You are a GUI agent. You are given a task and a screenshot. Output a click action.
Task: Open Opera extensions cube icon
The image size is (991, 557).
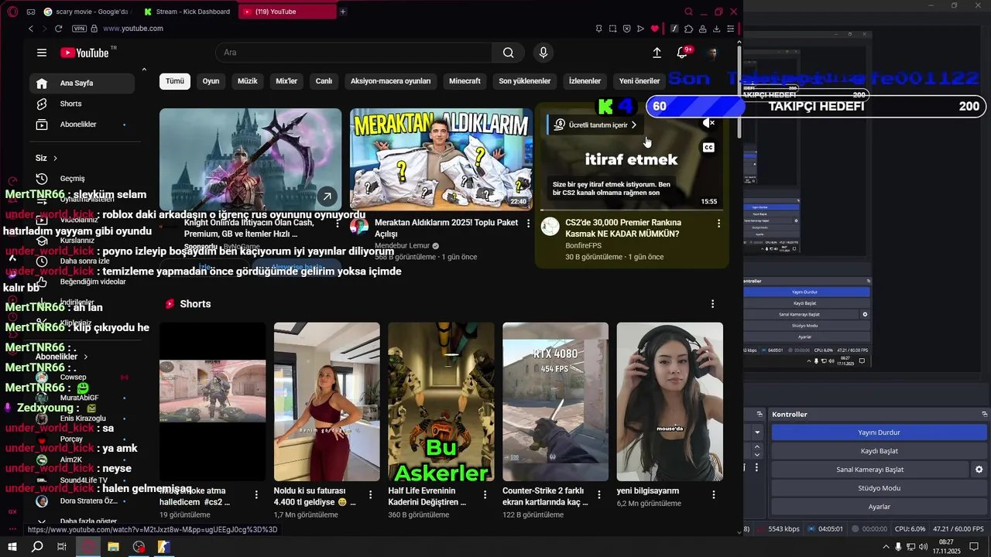click(689, 29)
